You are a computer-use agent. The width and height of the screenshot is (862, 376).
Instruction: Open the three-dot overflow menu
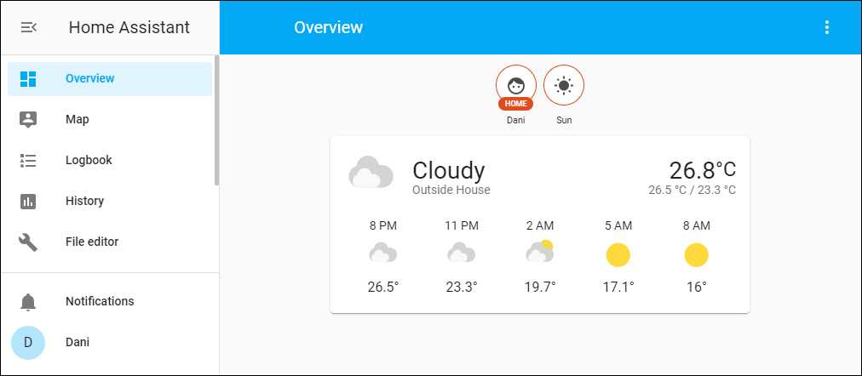pyautogui.click(x=827, y=27)
